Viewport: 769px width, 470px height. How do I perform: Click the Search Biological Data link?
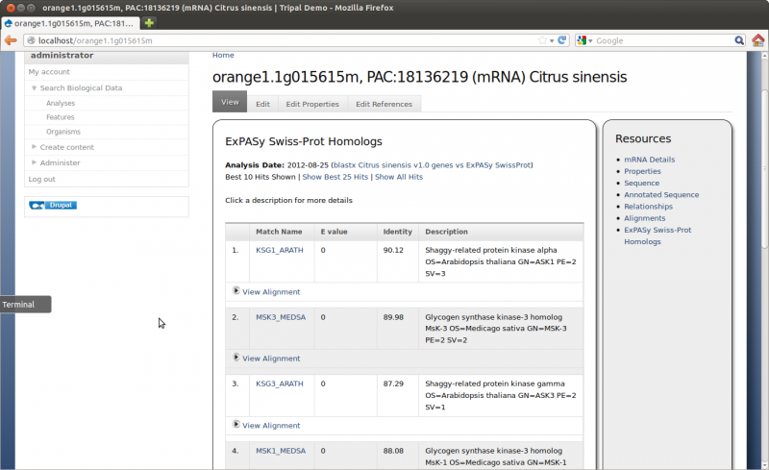point(81,87)
